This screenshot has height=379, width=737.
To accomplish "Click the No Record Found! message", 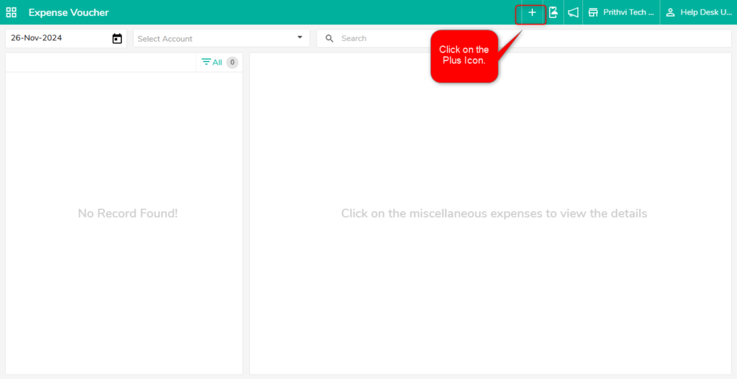I will coord(128,213).
